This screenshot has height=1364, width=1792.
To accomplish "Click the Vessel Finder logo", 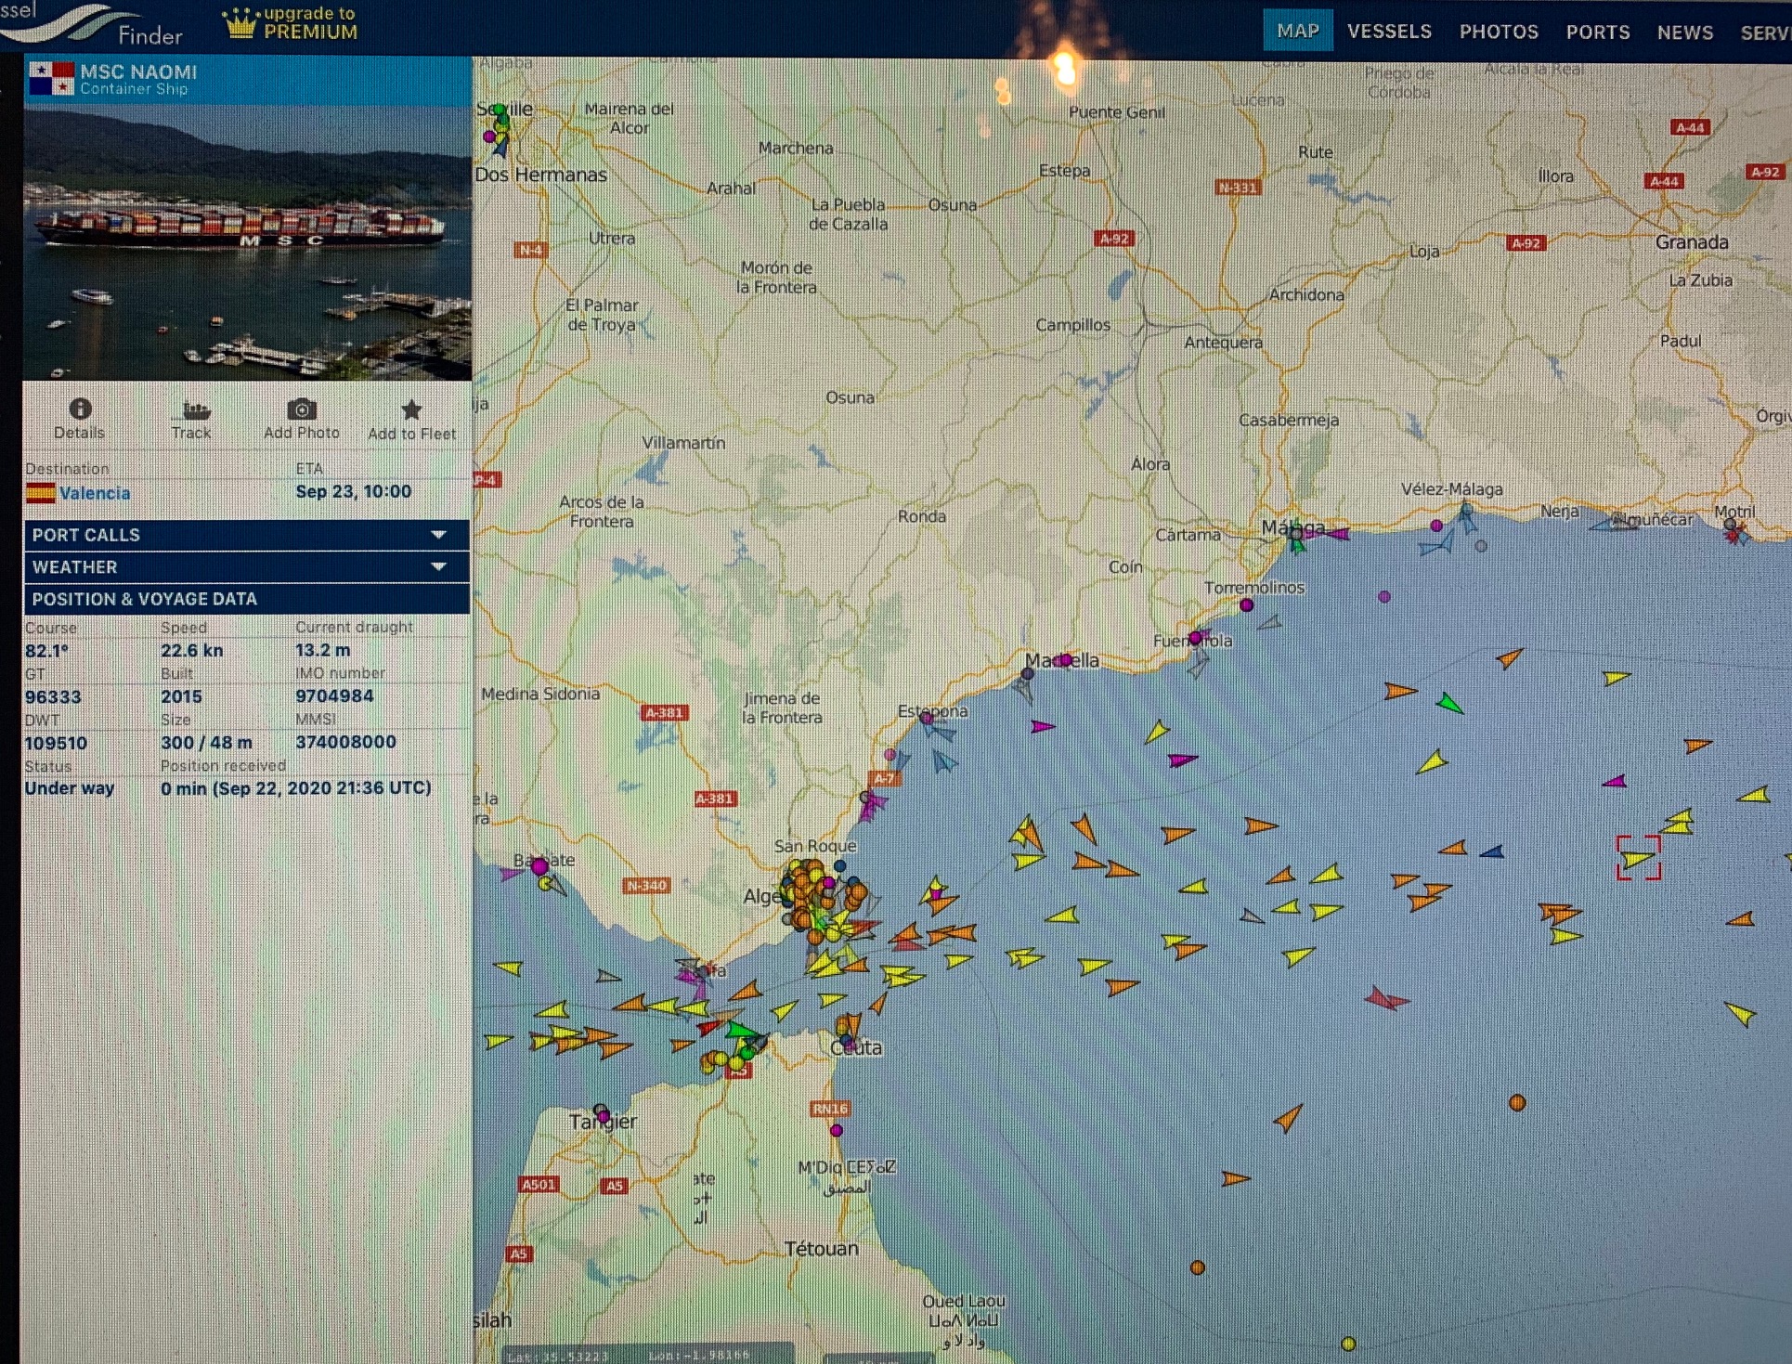I will (93, 25).
